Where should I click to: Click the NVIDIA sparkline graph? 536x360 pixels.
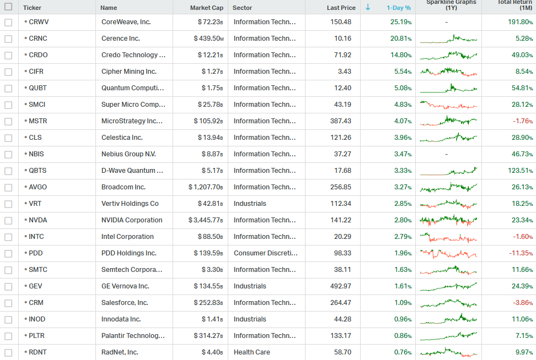pos(448,220)
